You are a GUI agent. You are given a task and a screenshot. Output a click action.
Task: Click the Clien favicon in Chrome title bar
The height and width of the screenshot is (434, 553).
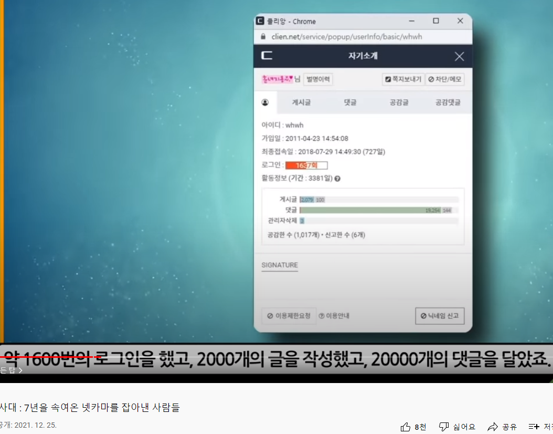coord(260,21)
